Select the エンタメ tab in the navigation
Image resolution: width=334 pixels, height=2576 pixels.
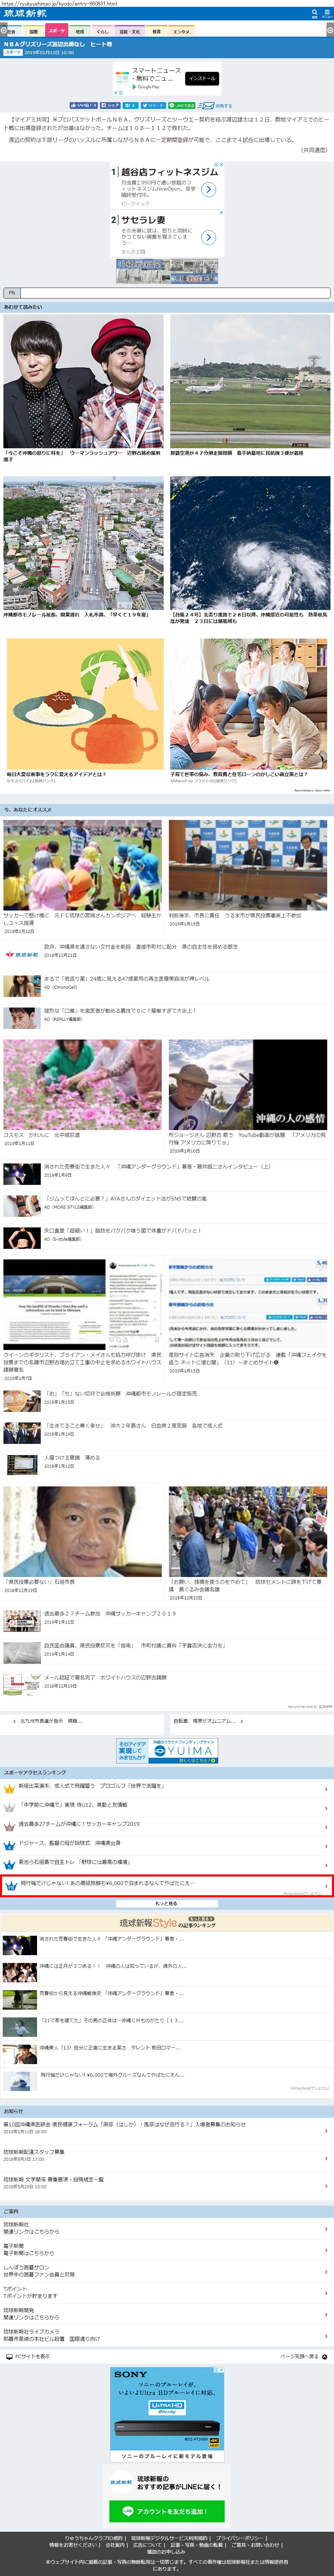point(181,32)
